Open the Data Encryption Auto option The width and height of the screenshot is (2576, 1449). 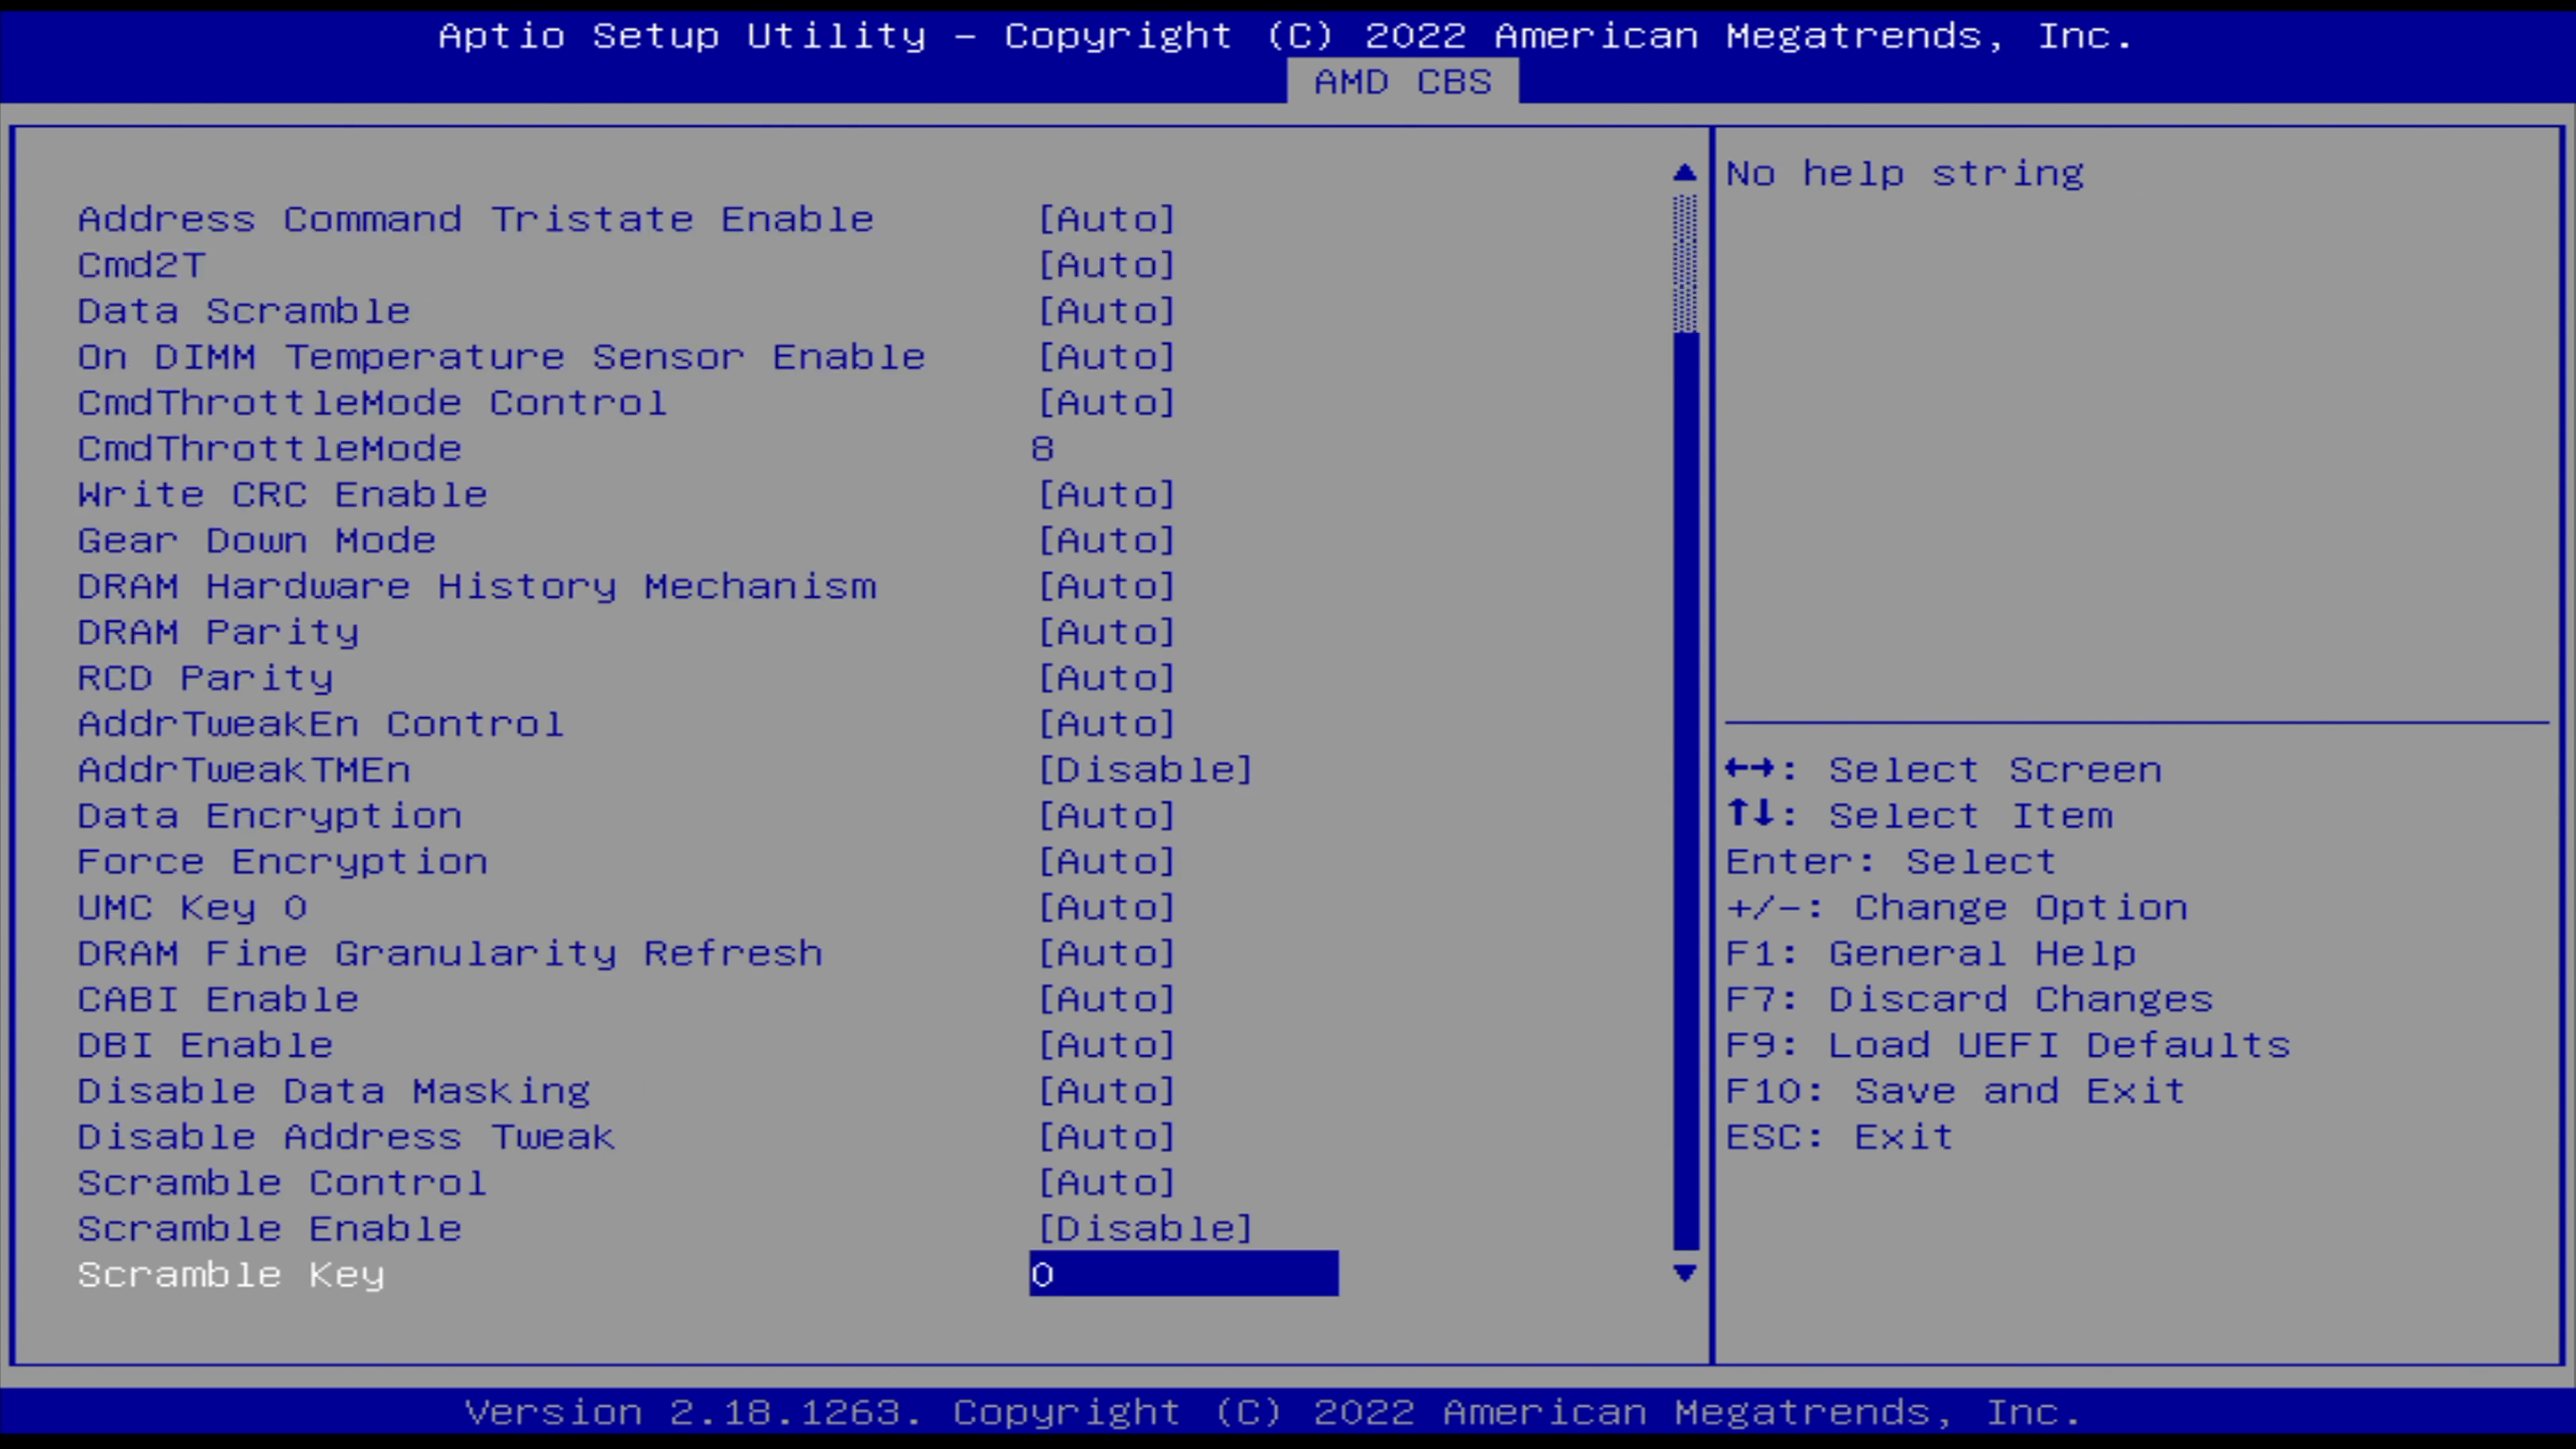pos(1106,816)
